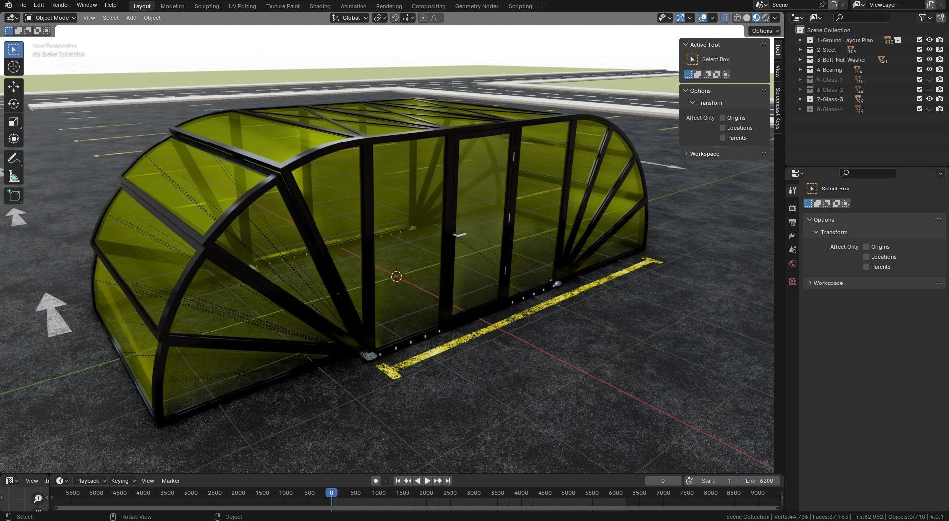Viewport: 949px width, 521px height.
Task: Open the Keying dropdown in timeline
Action: (x=123, y=481)
